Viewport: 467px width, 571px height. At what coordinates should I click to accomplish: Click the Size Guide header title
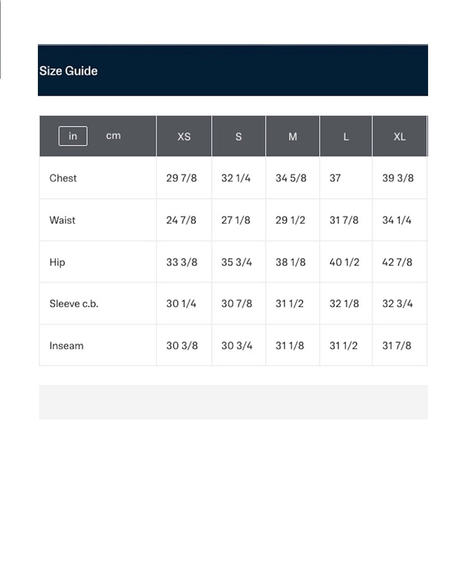(68, 71)
